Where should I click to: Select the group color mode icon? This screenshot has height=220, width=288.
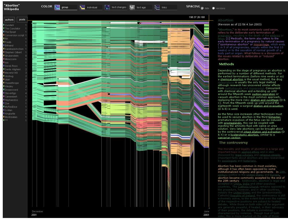click(x=58, y=8)
